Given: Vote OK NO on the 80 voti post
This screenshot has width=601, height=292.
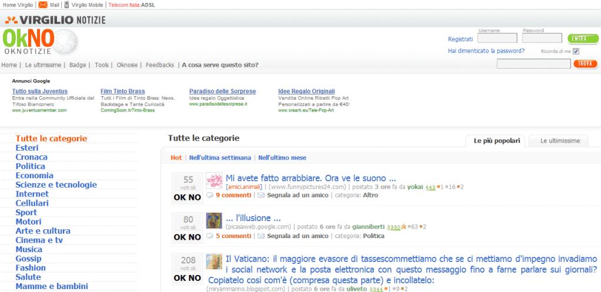Looking at the screenshot, I should [187, 237].
